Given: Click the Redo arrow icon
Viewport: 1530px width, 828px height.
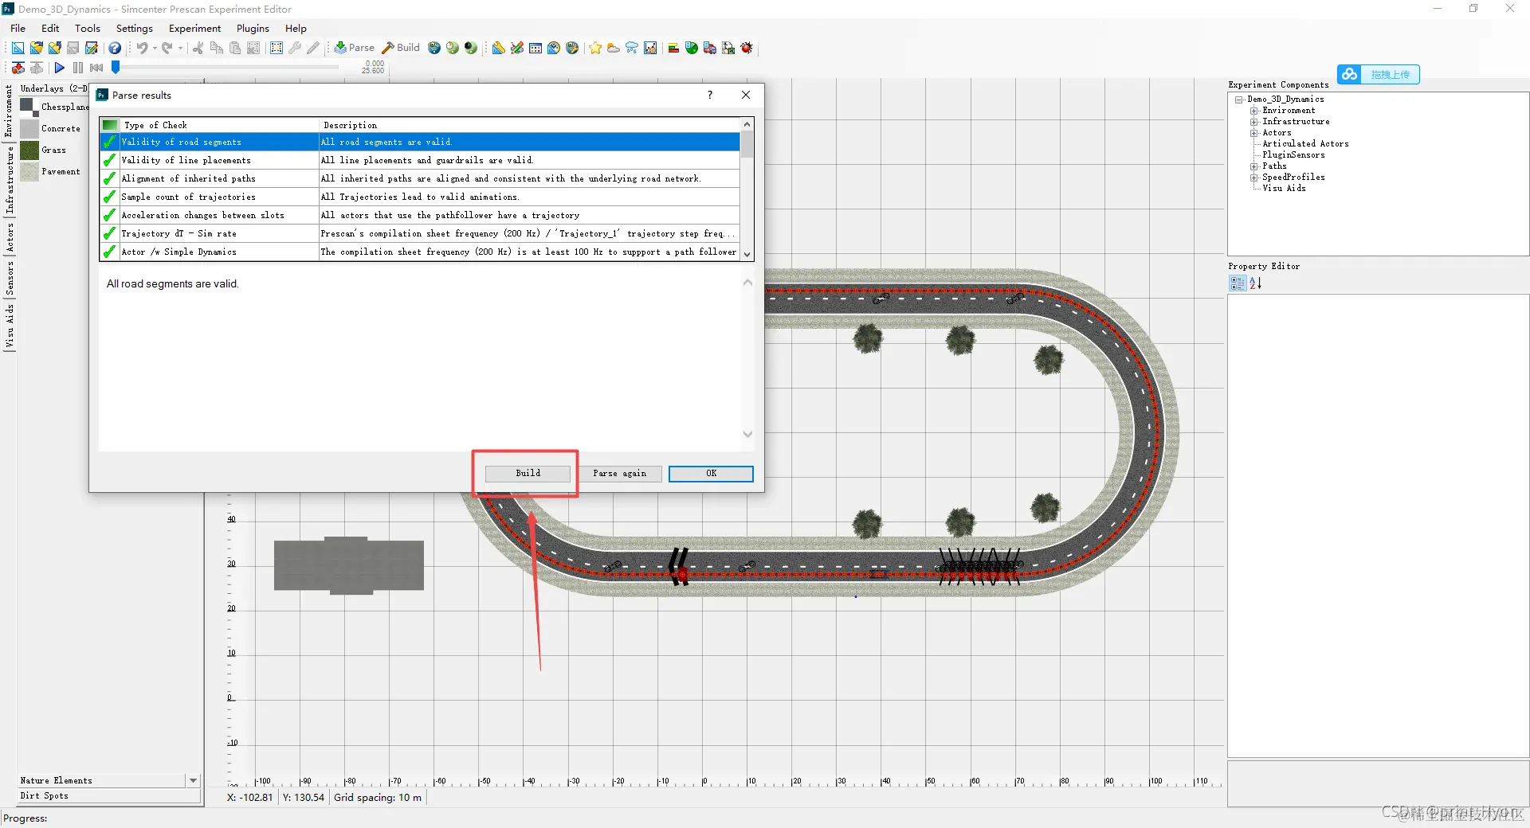Looking at the screenshot, I should [167, 48].
